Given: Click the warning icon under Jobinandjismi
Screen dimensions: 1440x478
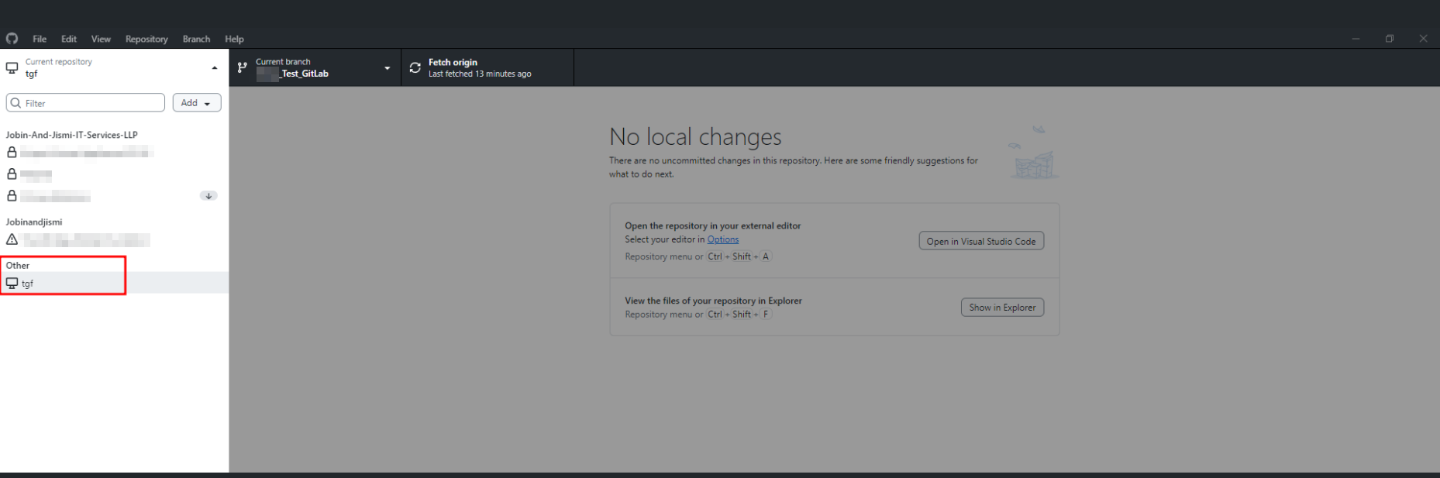Looking at the screenshot, I should [12, 239].
